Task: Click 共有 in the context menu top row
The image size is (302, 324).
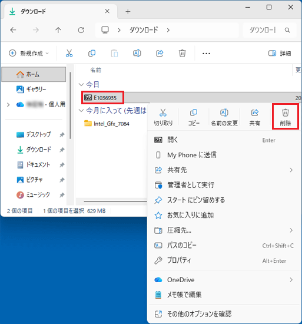Action: tap(255, 117)
